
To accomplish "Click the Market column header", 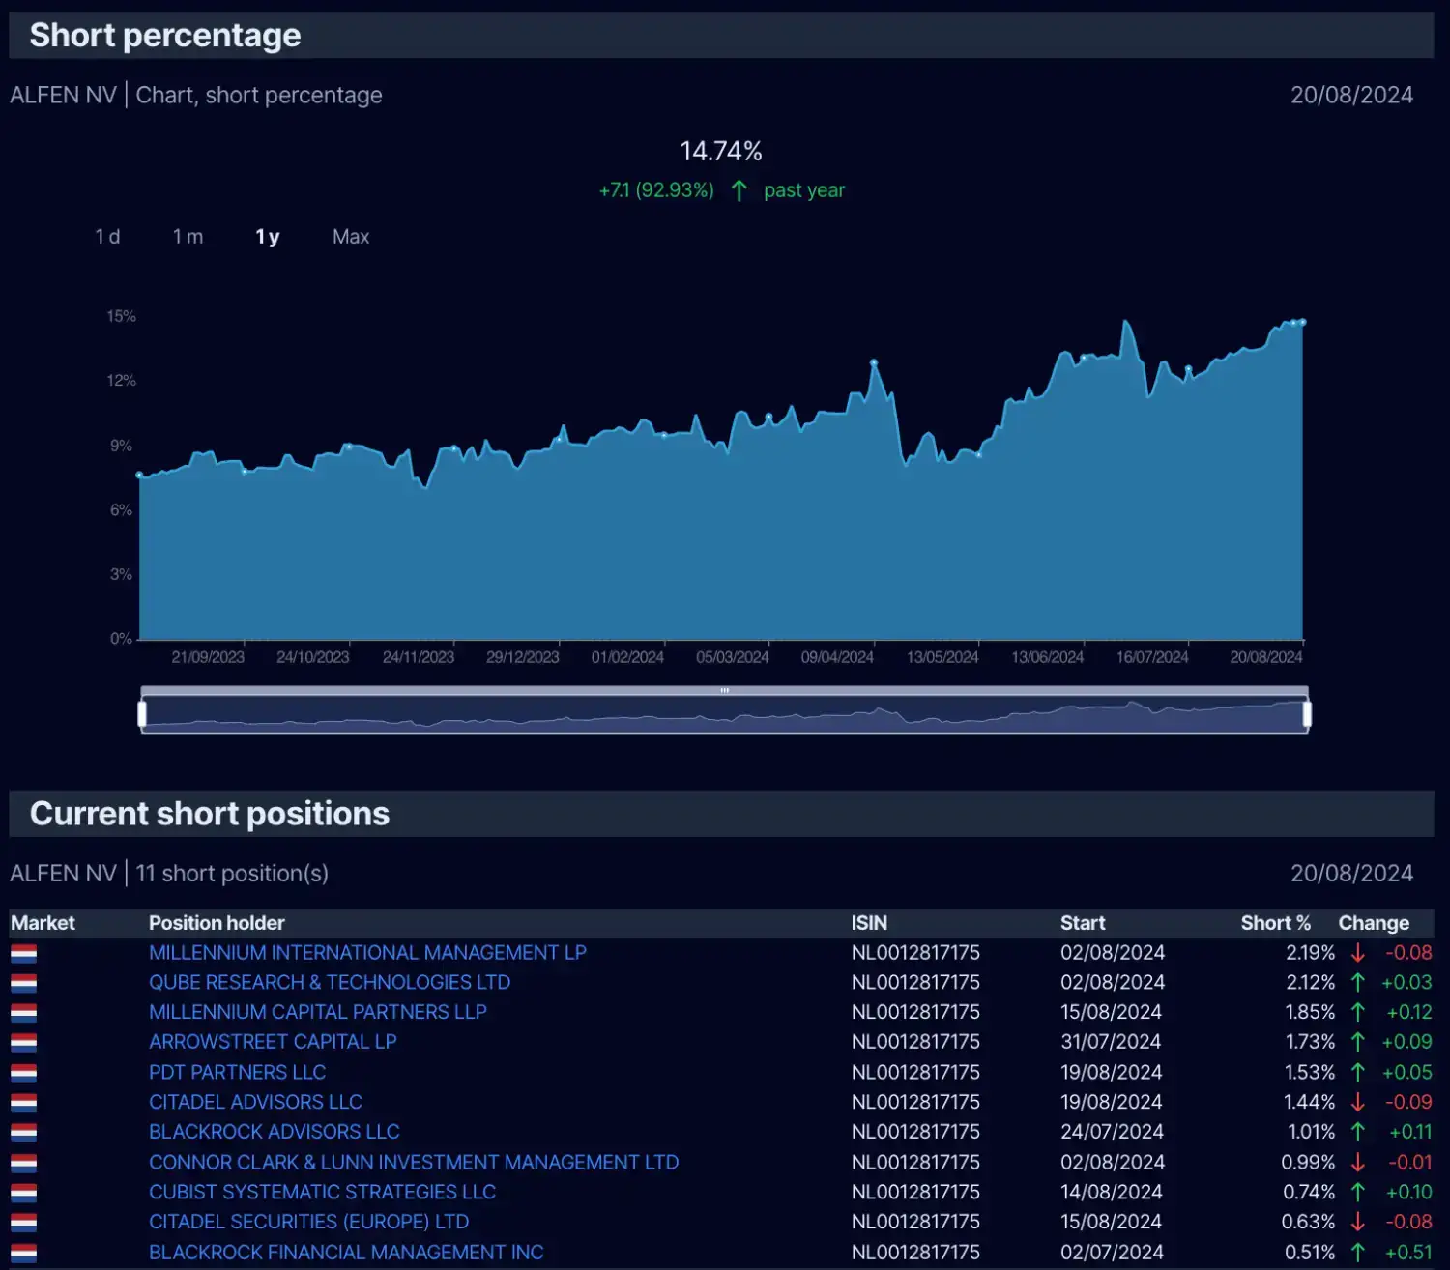I will pos(43,923).
